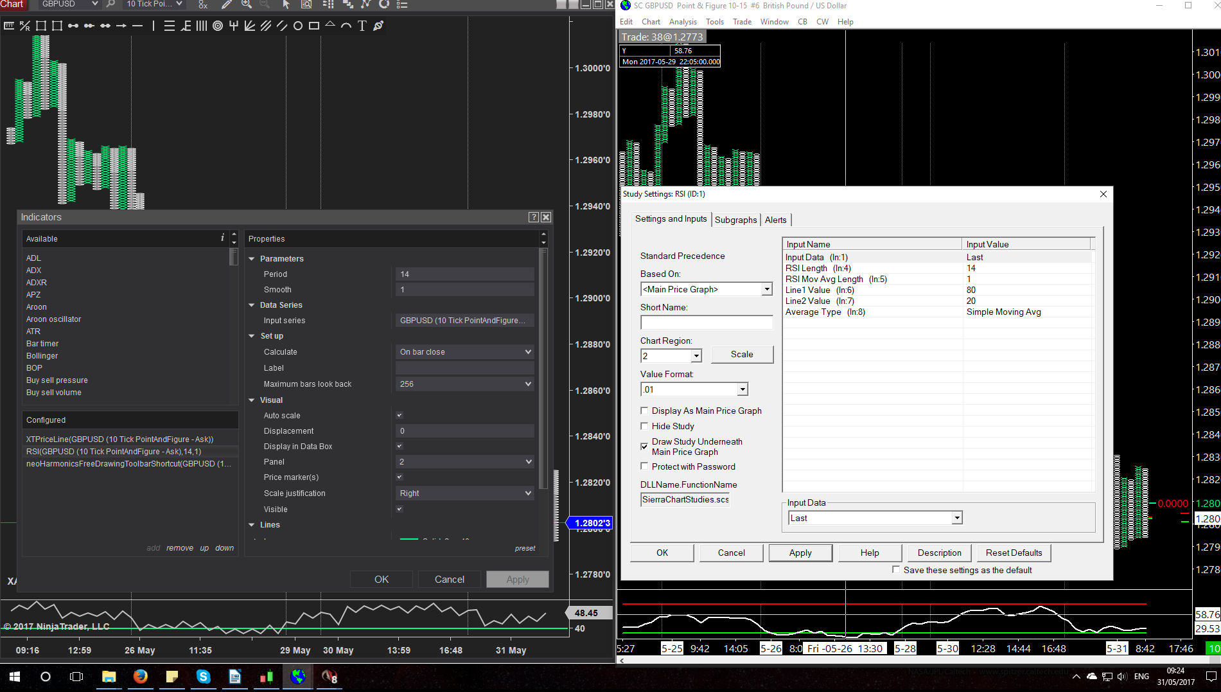Open Skype from the taskbar
Viewport: 1221px width, 692px height.
(204, 677)
